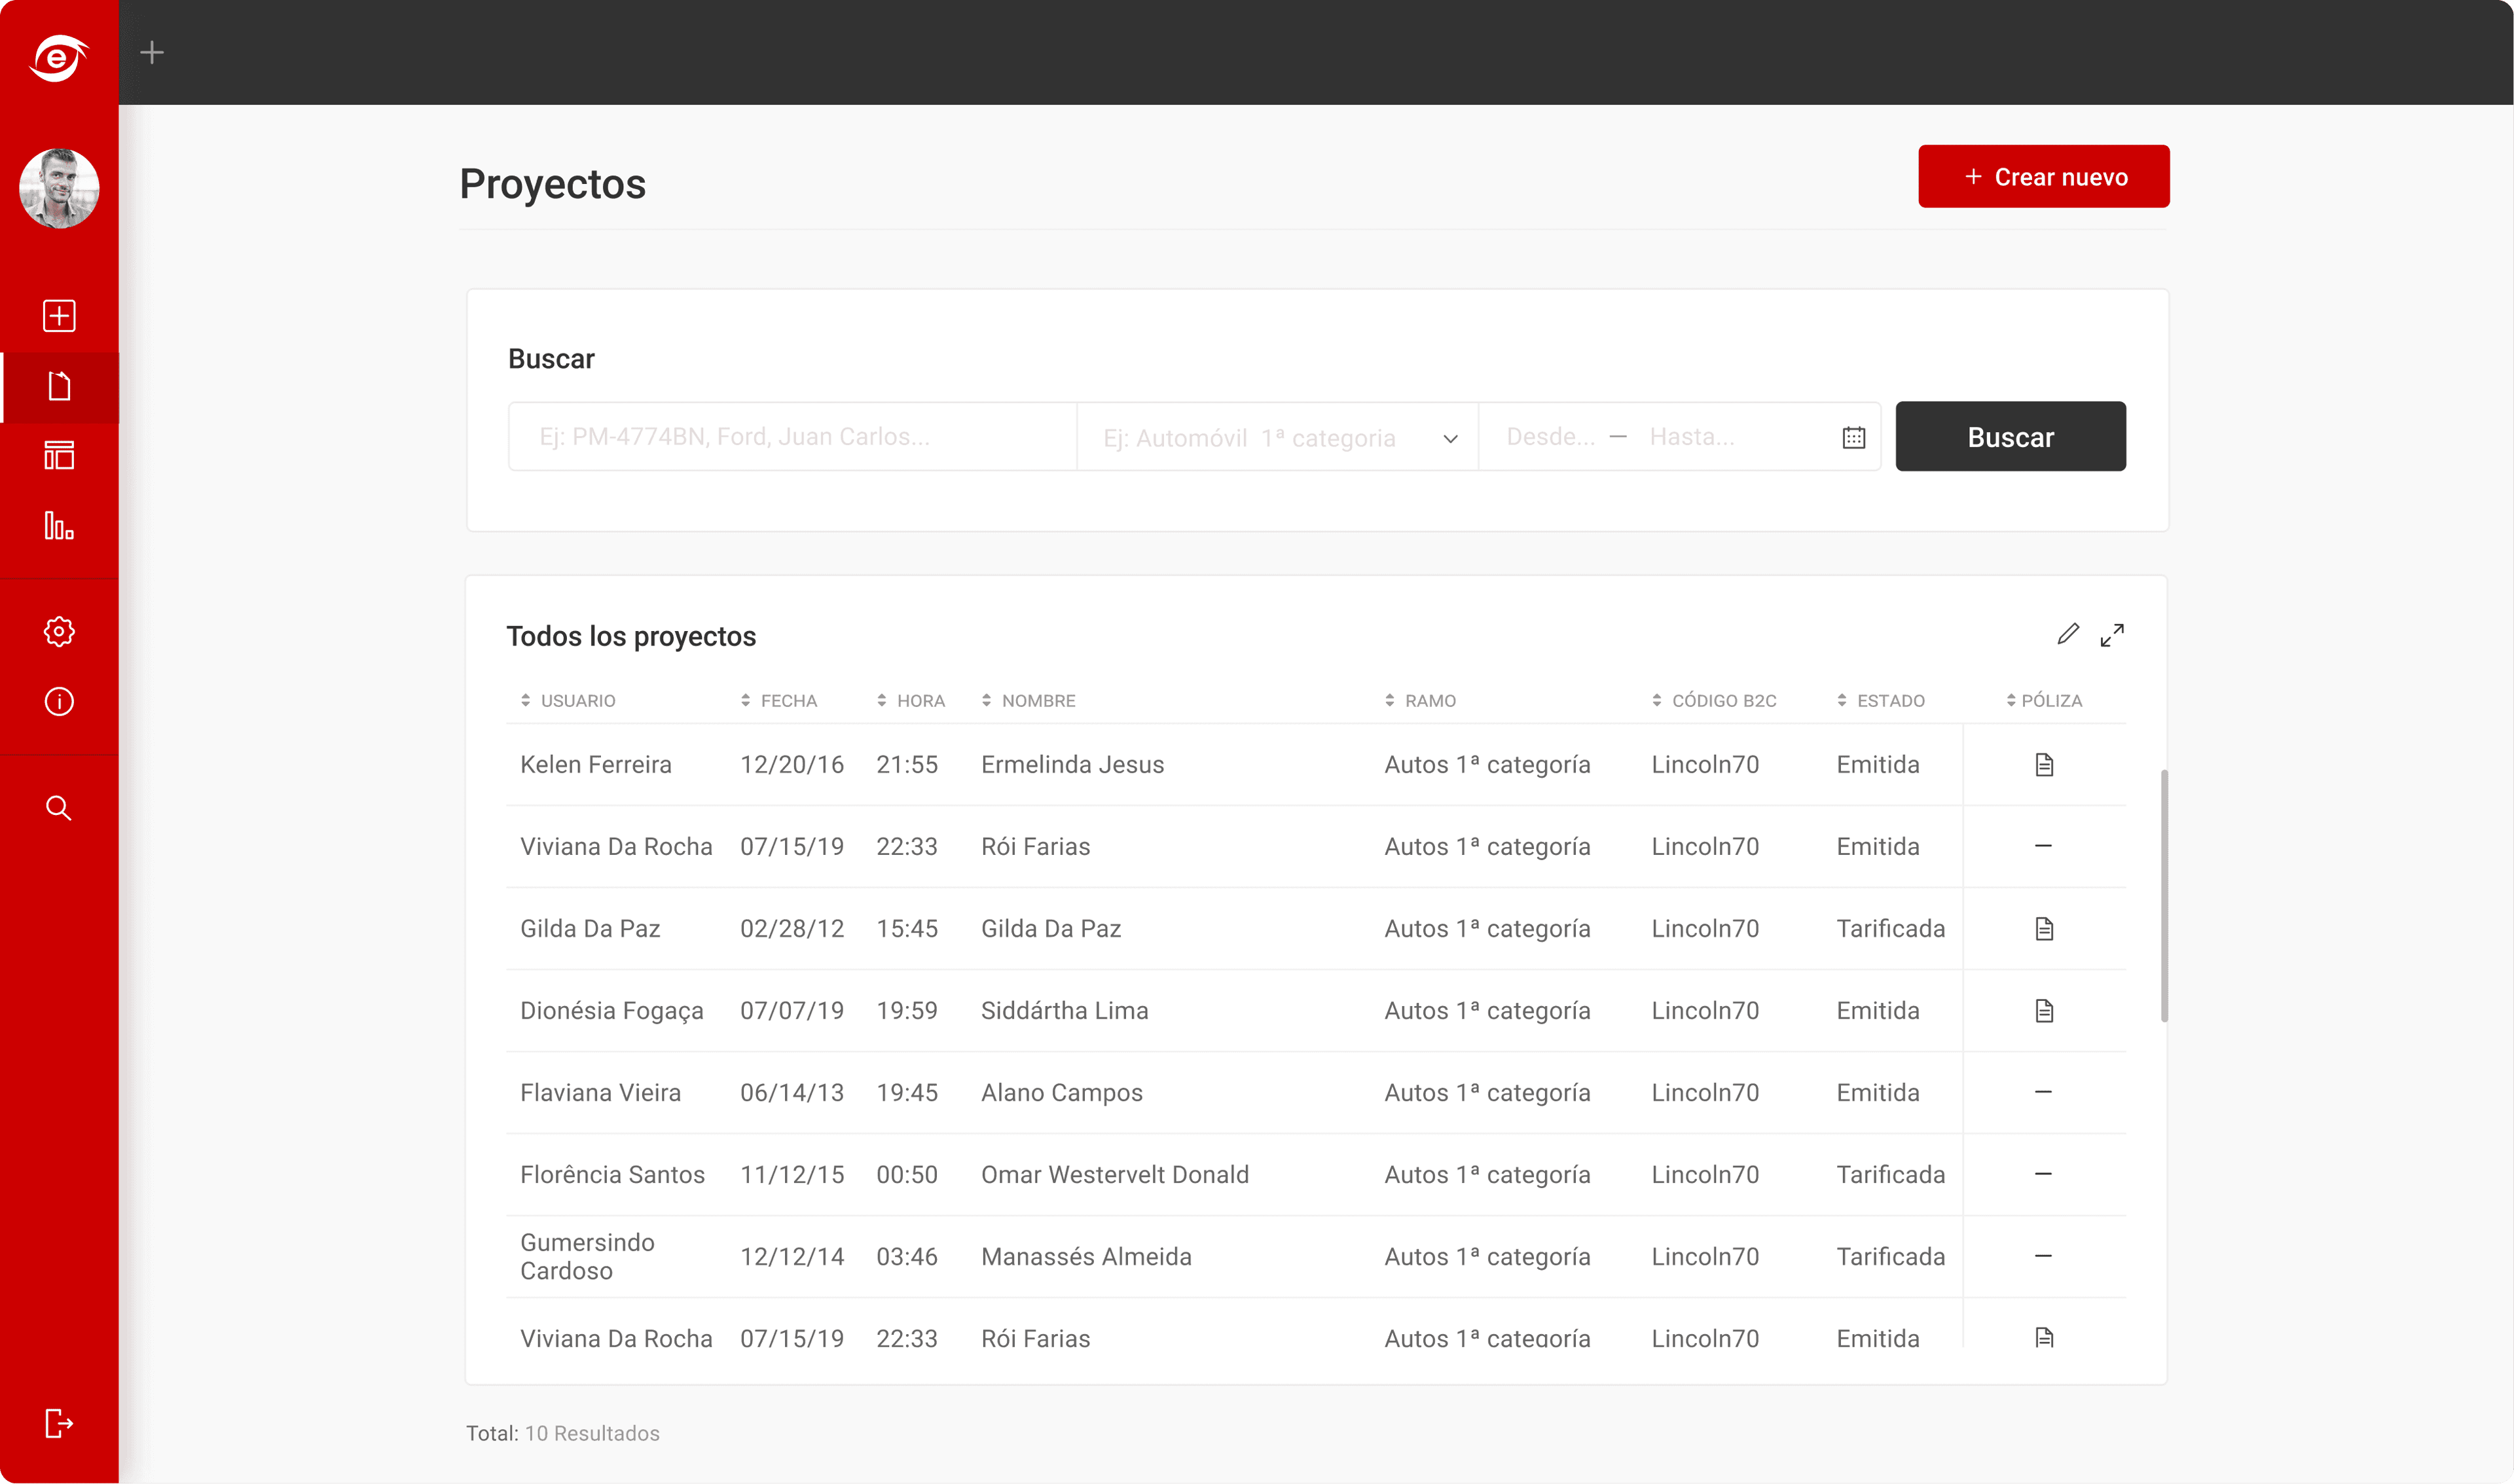Edit table with pencil icon
This screenshot has width=2514, height=1484.
2068,635
